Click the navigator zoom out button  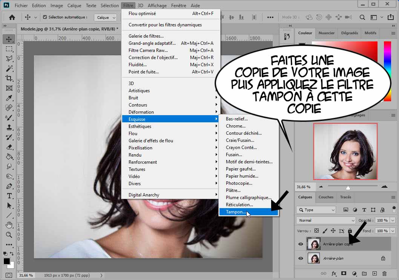point(321,187)
